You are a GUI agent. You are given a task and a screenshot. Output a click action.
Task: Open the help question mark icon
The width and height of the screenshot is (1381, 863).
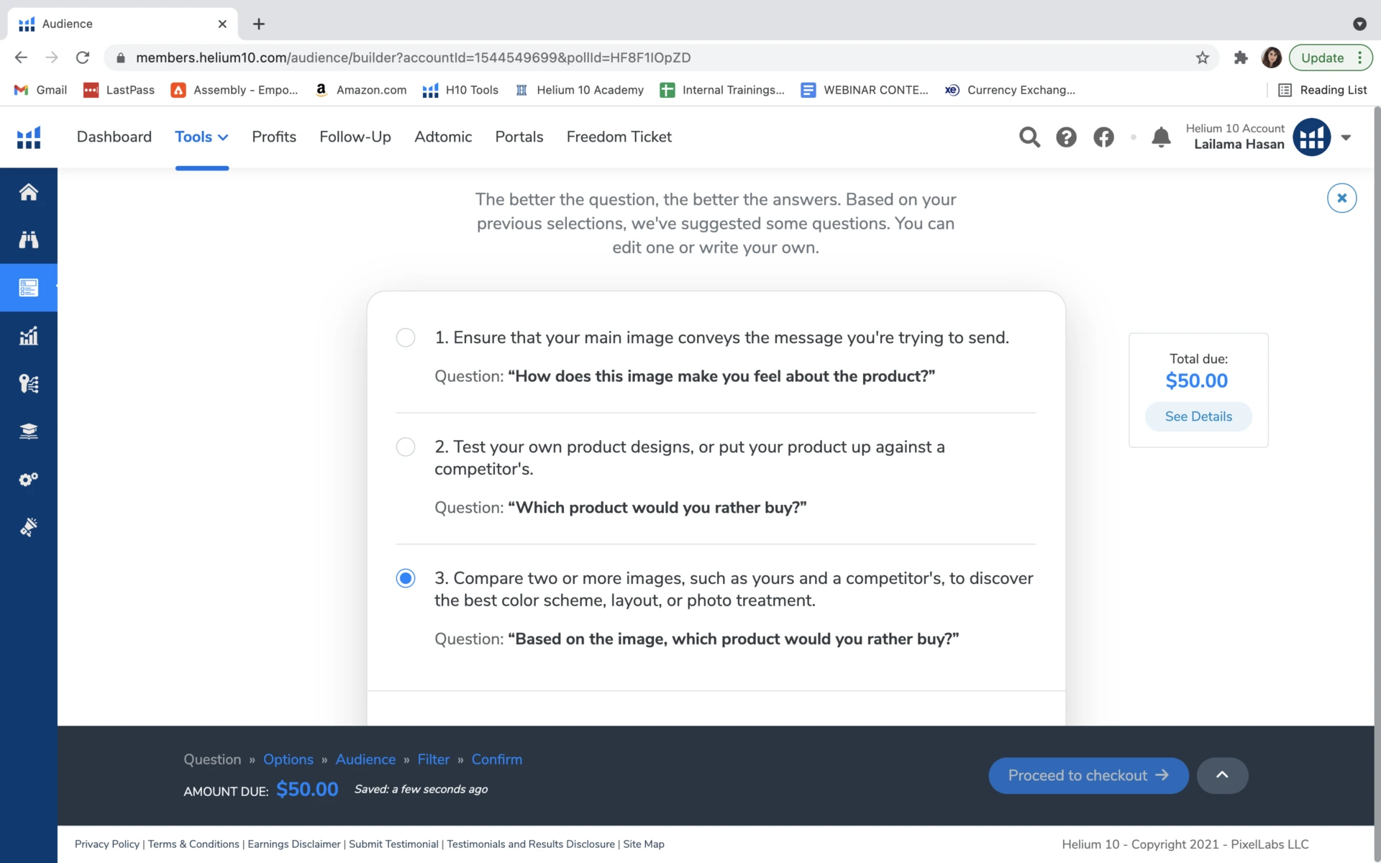(1066, 137)
